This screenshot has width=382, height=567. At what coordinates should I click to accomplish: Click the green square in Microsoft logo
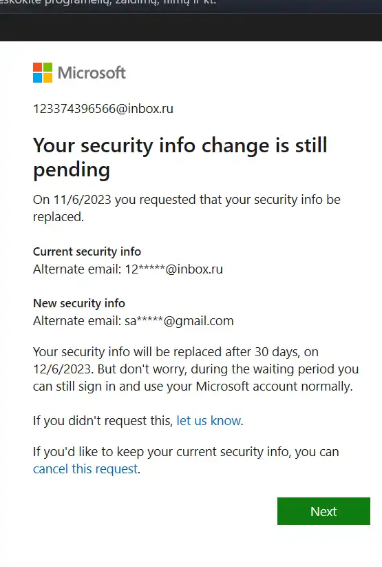(47, 68)
